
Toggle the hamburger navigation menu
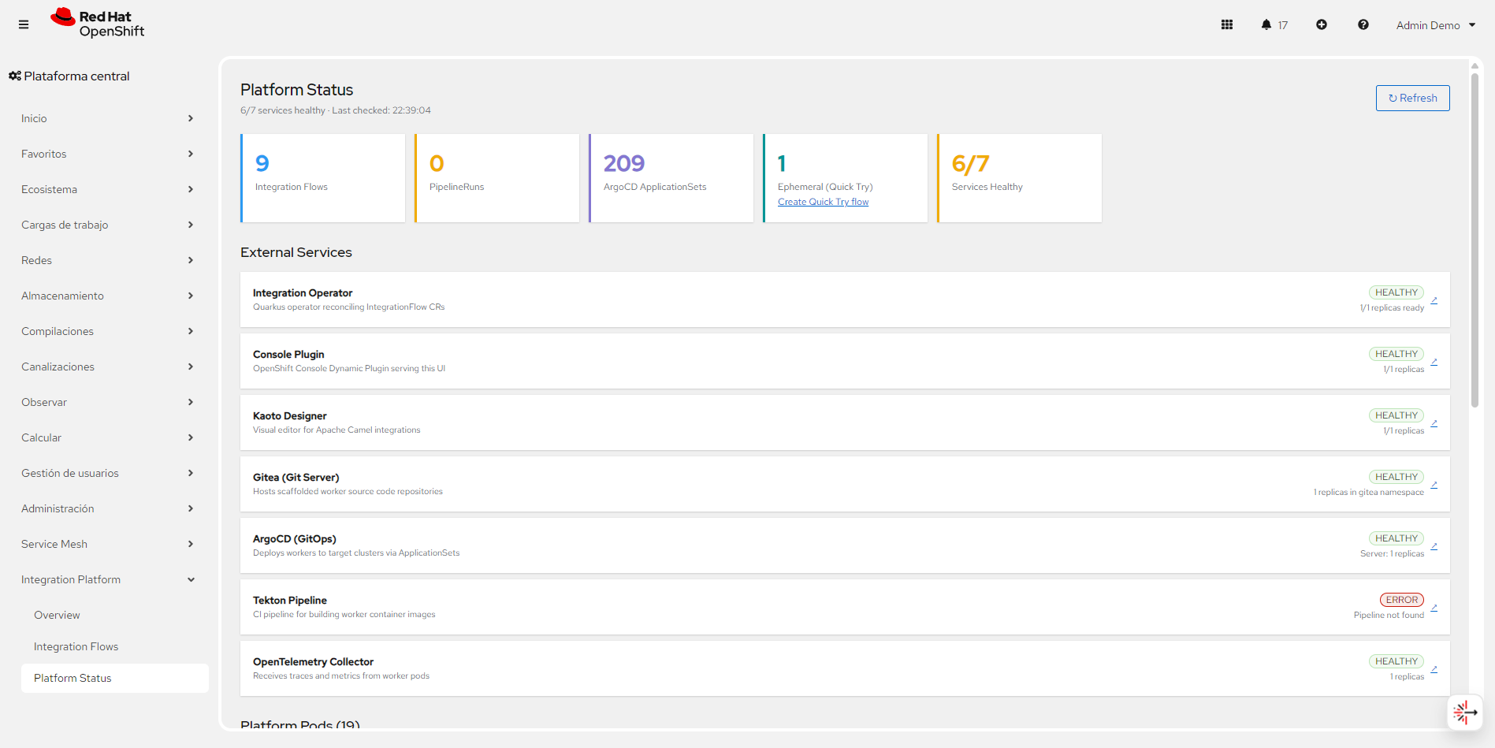click(24, 24)
